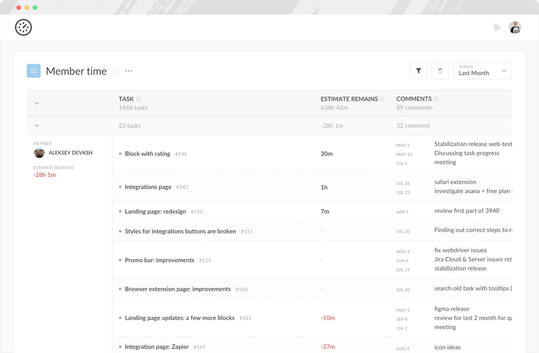Open the Block with rating task
This screenshot has width=539, height=353.
pyautogui.click(x=147, y=154)
